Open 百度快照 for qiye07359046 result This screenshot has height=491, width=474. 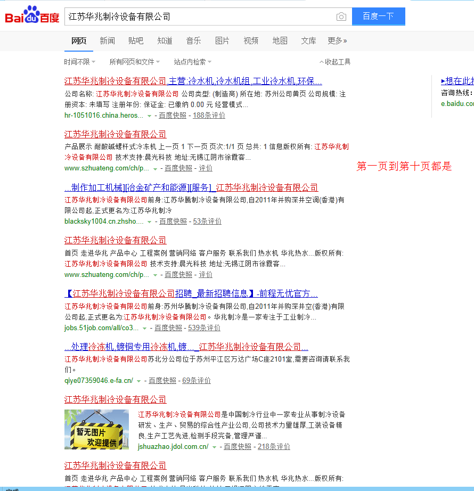coord(162,380)
